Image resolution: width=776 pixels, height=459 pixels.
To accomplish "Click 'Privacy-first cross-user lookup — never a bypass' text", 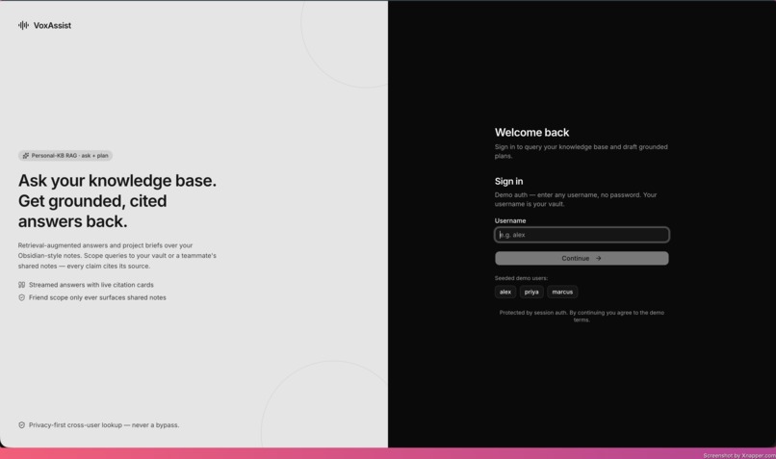I will coord(104,425).
